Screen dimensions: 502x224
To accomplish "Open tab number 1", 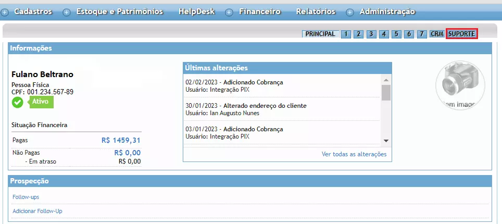I will [346, 34].
